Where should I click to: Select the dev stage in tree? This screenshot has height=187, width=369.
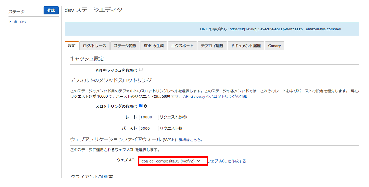coord(23,22)
